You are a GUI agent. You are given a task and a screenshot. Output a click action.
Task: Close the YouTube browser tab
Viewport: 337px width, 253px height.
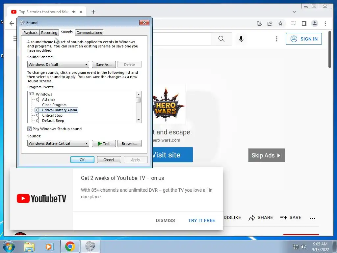tap(81, 12)
